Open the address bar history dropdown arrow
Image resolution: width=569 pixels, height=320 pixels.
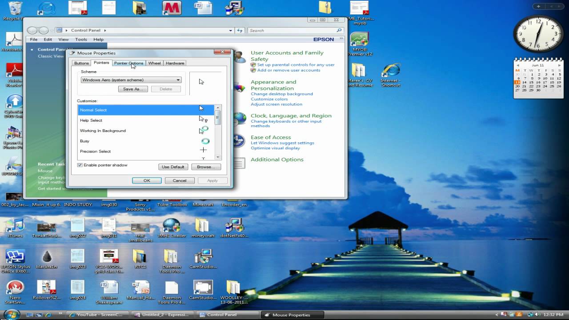pos(230,31)
